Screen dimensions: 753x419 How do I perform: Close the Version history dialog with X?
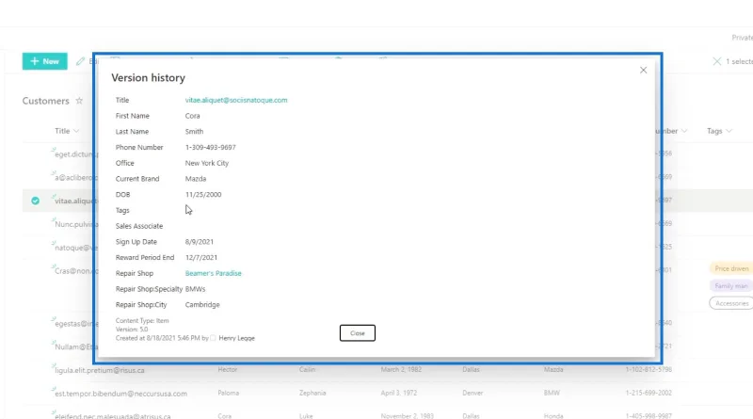[x=643, y=71]
